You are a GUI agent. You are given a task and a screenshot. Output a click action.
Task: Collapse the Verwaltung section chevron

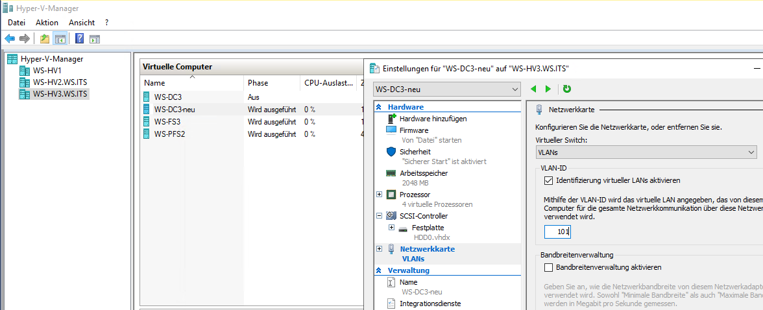coord(379,270)
